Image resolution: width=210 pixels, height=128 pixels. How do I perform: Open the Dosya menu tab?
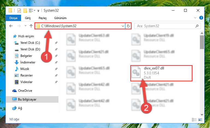[x=13, y=18]
